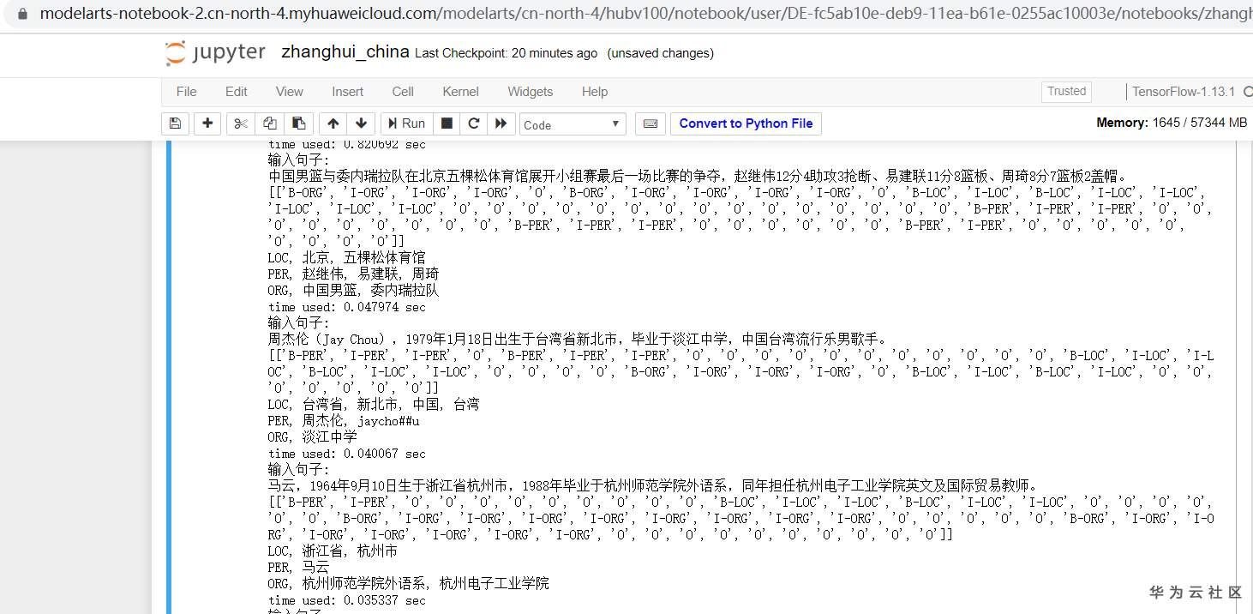Copy the selected cells
1253x614 pixels.
tap(268, 123)
